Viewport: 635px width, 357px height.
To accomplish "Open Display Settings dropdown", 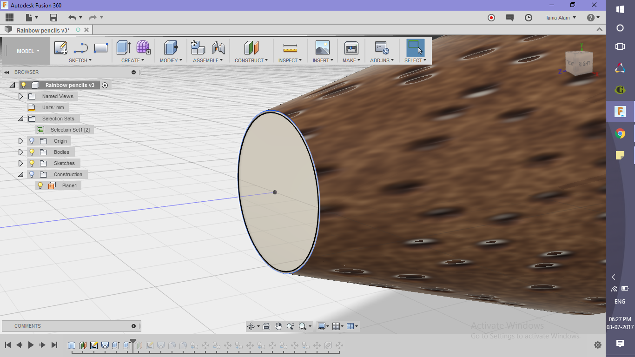I will click(x=323, y=326).
